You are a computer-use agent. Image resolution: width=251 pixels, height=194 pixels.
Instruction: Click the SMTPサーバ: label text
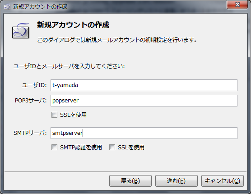(x=30, y=133)
